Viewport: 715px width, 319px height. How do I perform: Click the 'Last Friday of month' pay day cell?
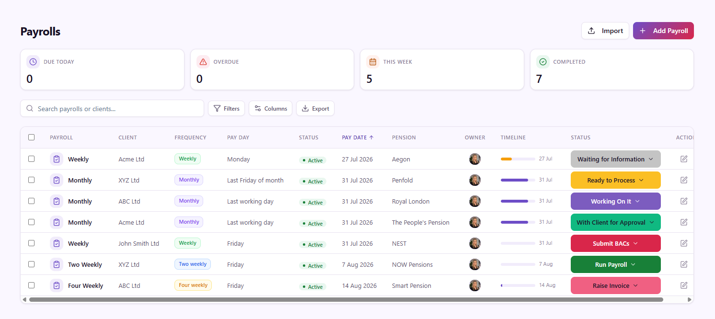[x=255, y=180]
